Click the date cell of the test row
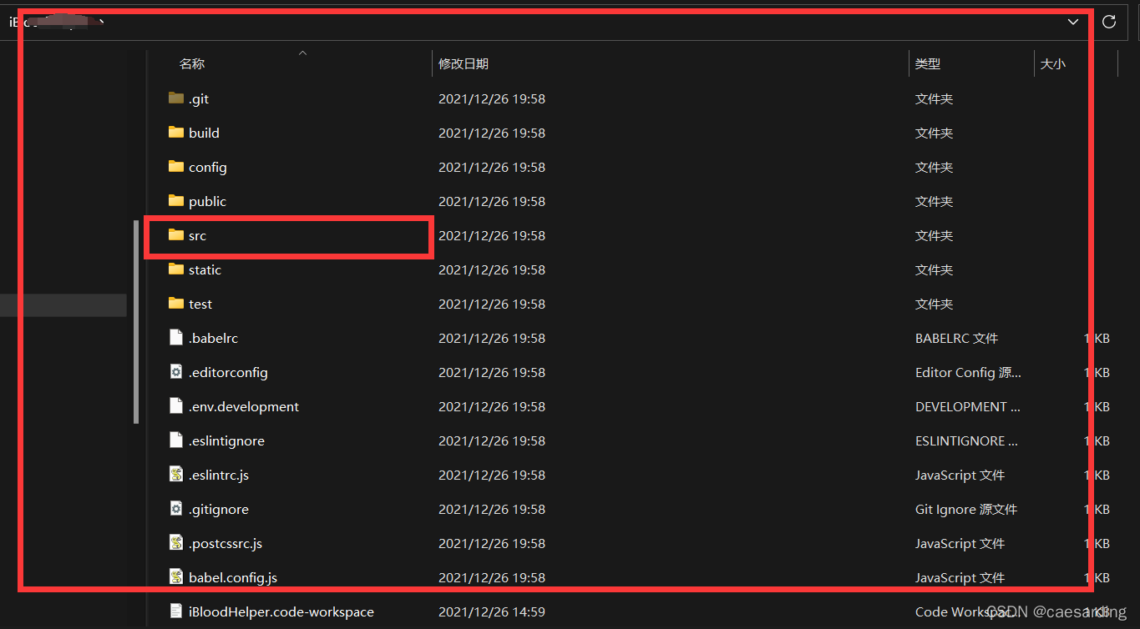This screenshot has height=629, width=1140. 492,304
